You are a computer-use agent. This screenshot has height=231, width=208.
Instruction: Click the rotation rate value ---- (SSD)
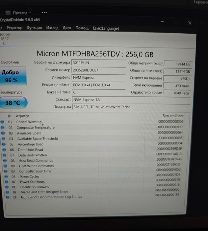[177, 79]
